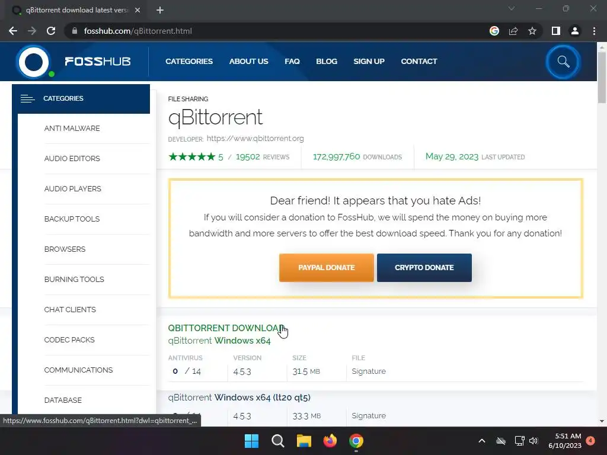Open the BURNING TOOLS category

click(x=74, y=280)
